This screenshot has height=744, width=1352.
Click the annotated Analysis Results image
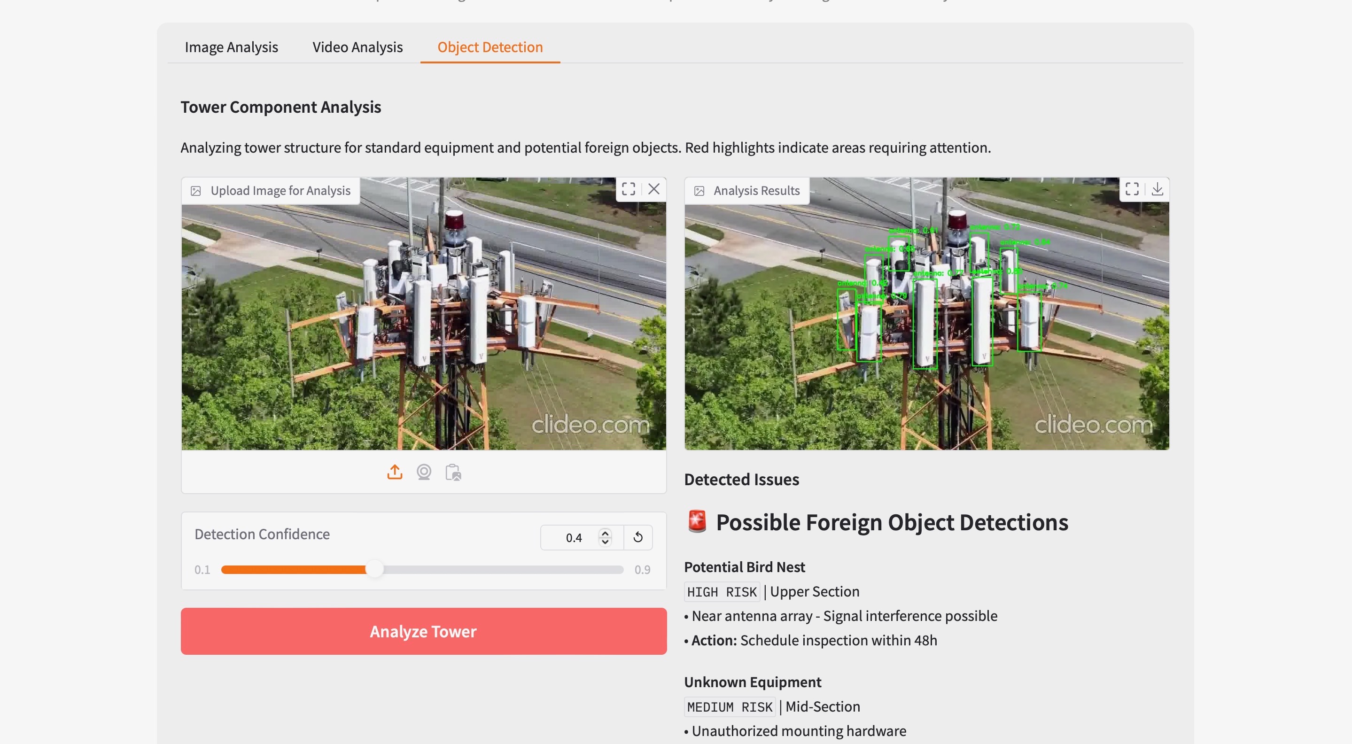[x=926, y=325]
